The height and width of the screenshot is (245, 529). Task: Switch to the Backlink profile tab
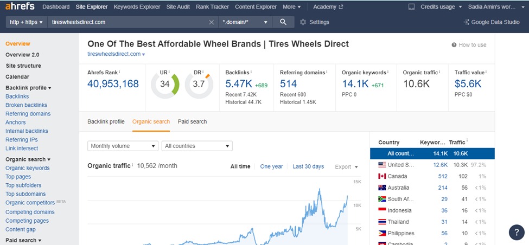106,121
